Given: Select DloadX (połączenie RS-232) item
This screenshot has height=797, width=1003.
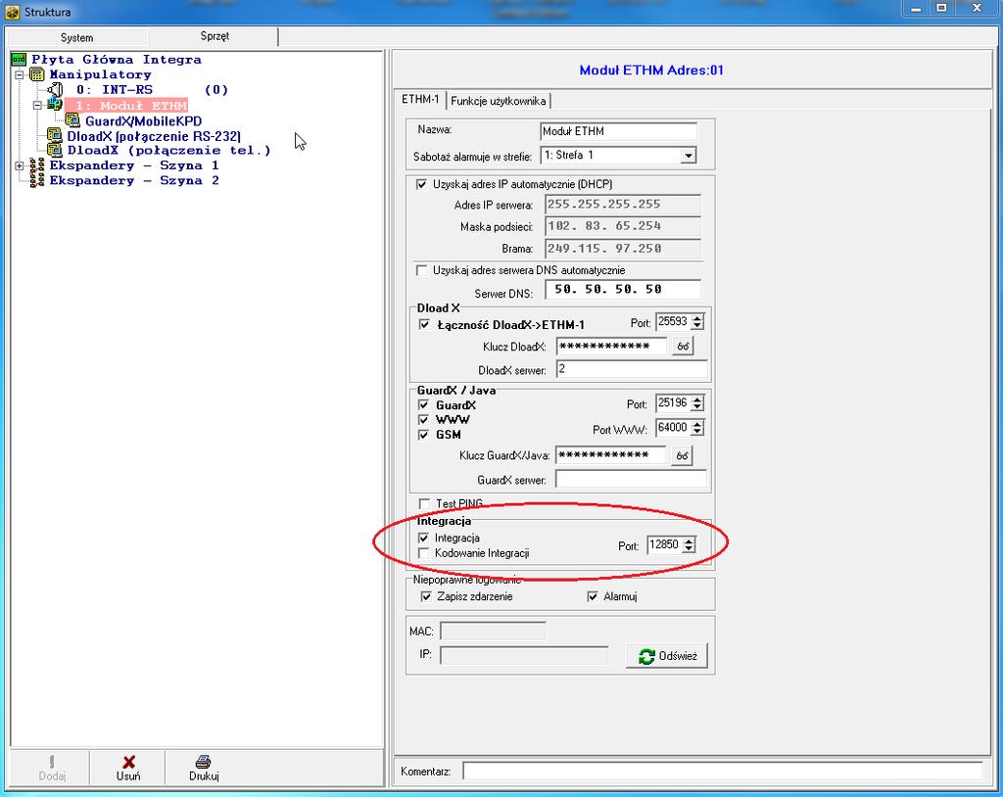Looking at the screenshot, I should [154, 136].
